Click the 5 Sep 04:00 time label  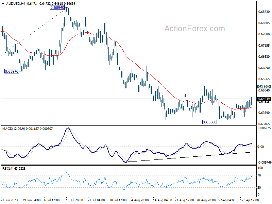click(x=227, y=200)
